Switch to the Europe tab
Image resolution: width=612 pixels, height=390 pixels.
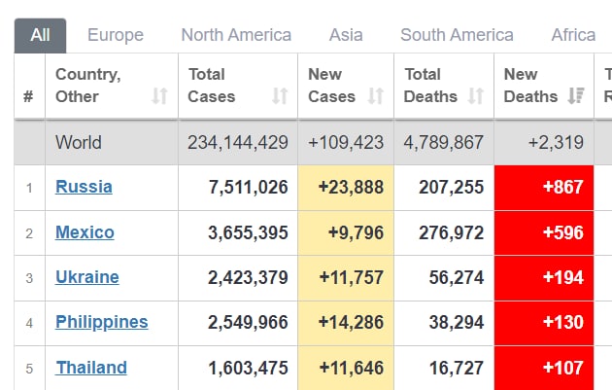(116, 35)
